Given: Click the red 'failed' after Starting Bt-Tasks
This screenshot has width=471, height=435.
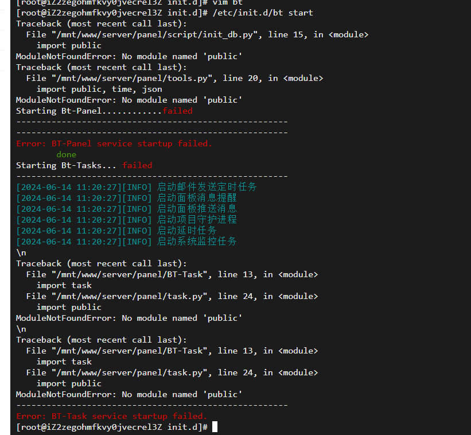Looking at the screenshot, I should (x=137, y=165).
